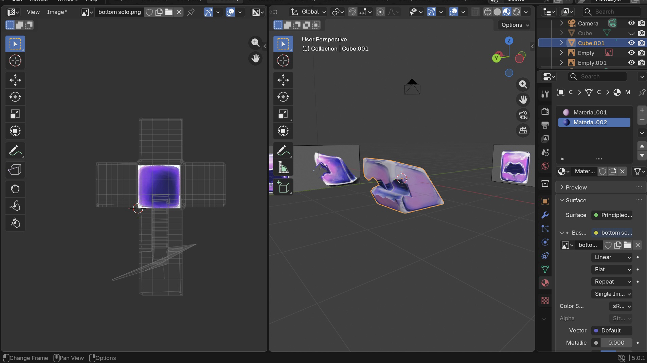Open the View menu in the UV editor
The width and height of the screenshot is (647, 363).
coord(33,12)
